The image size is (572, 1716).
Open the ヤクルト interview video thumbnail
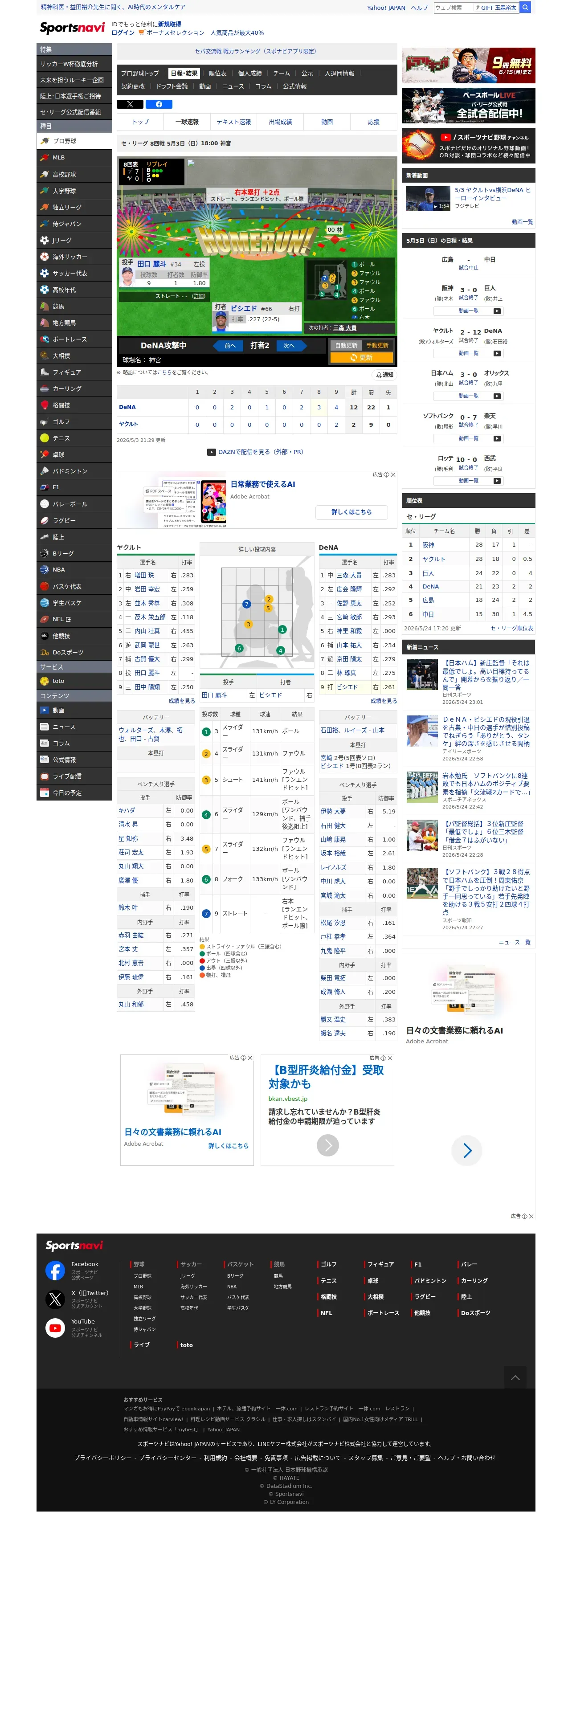[x=428, y=199]
